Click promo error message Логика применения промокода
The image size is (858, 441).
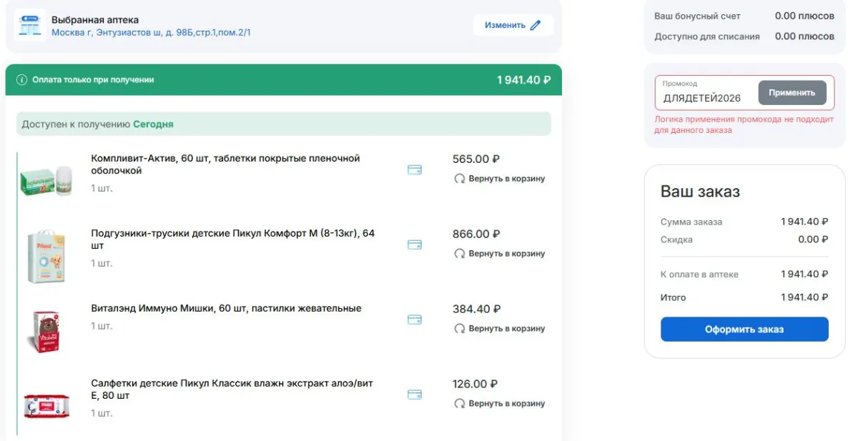coord(744,125)
